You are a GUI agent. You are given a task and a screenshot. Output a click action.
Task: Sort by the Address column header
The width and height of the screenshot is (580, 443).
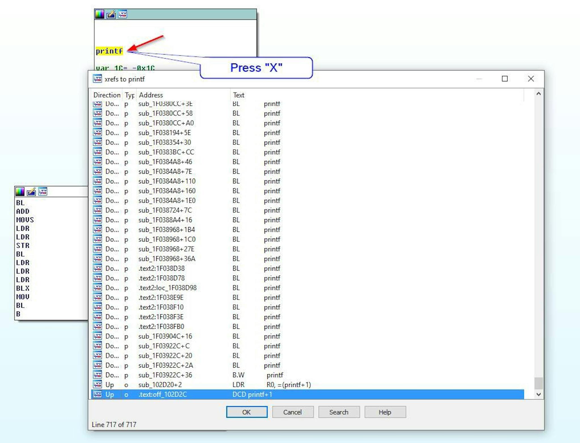(x=151, y=95)
